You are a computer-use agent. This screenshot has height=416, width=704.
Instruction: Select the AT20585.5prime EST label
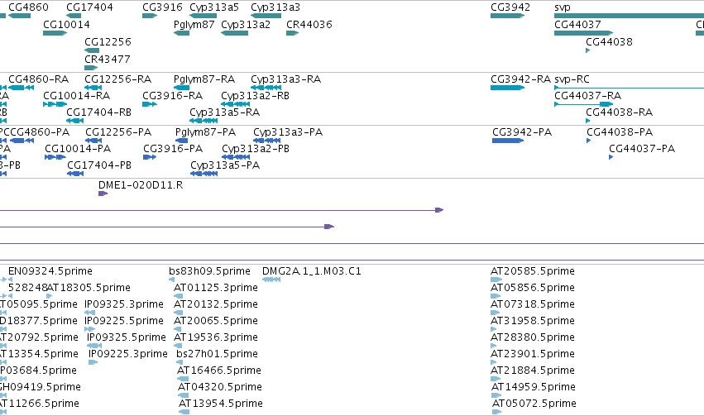click(533, 271)
